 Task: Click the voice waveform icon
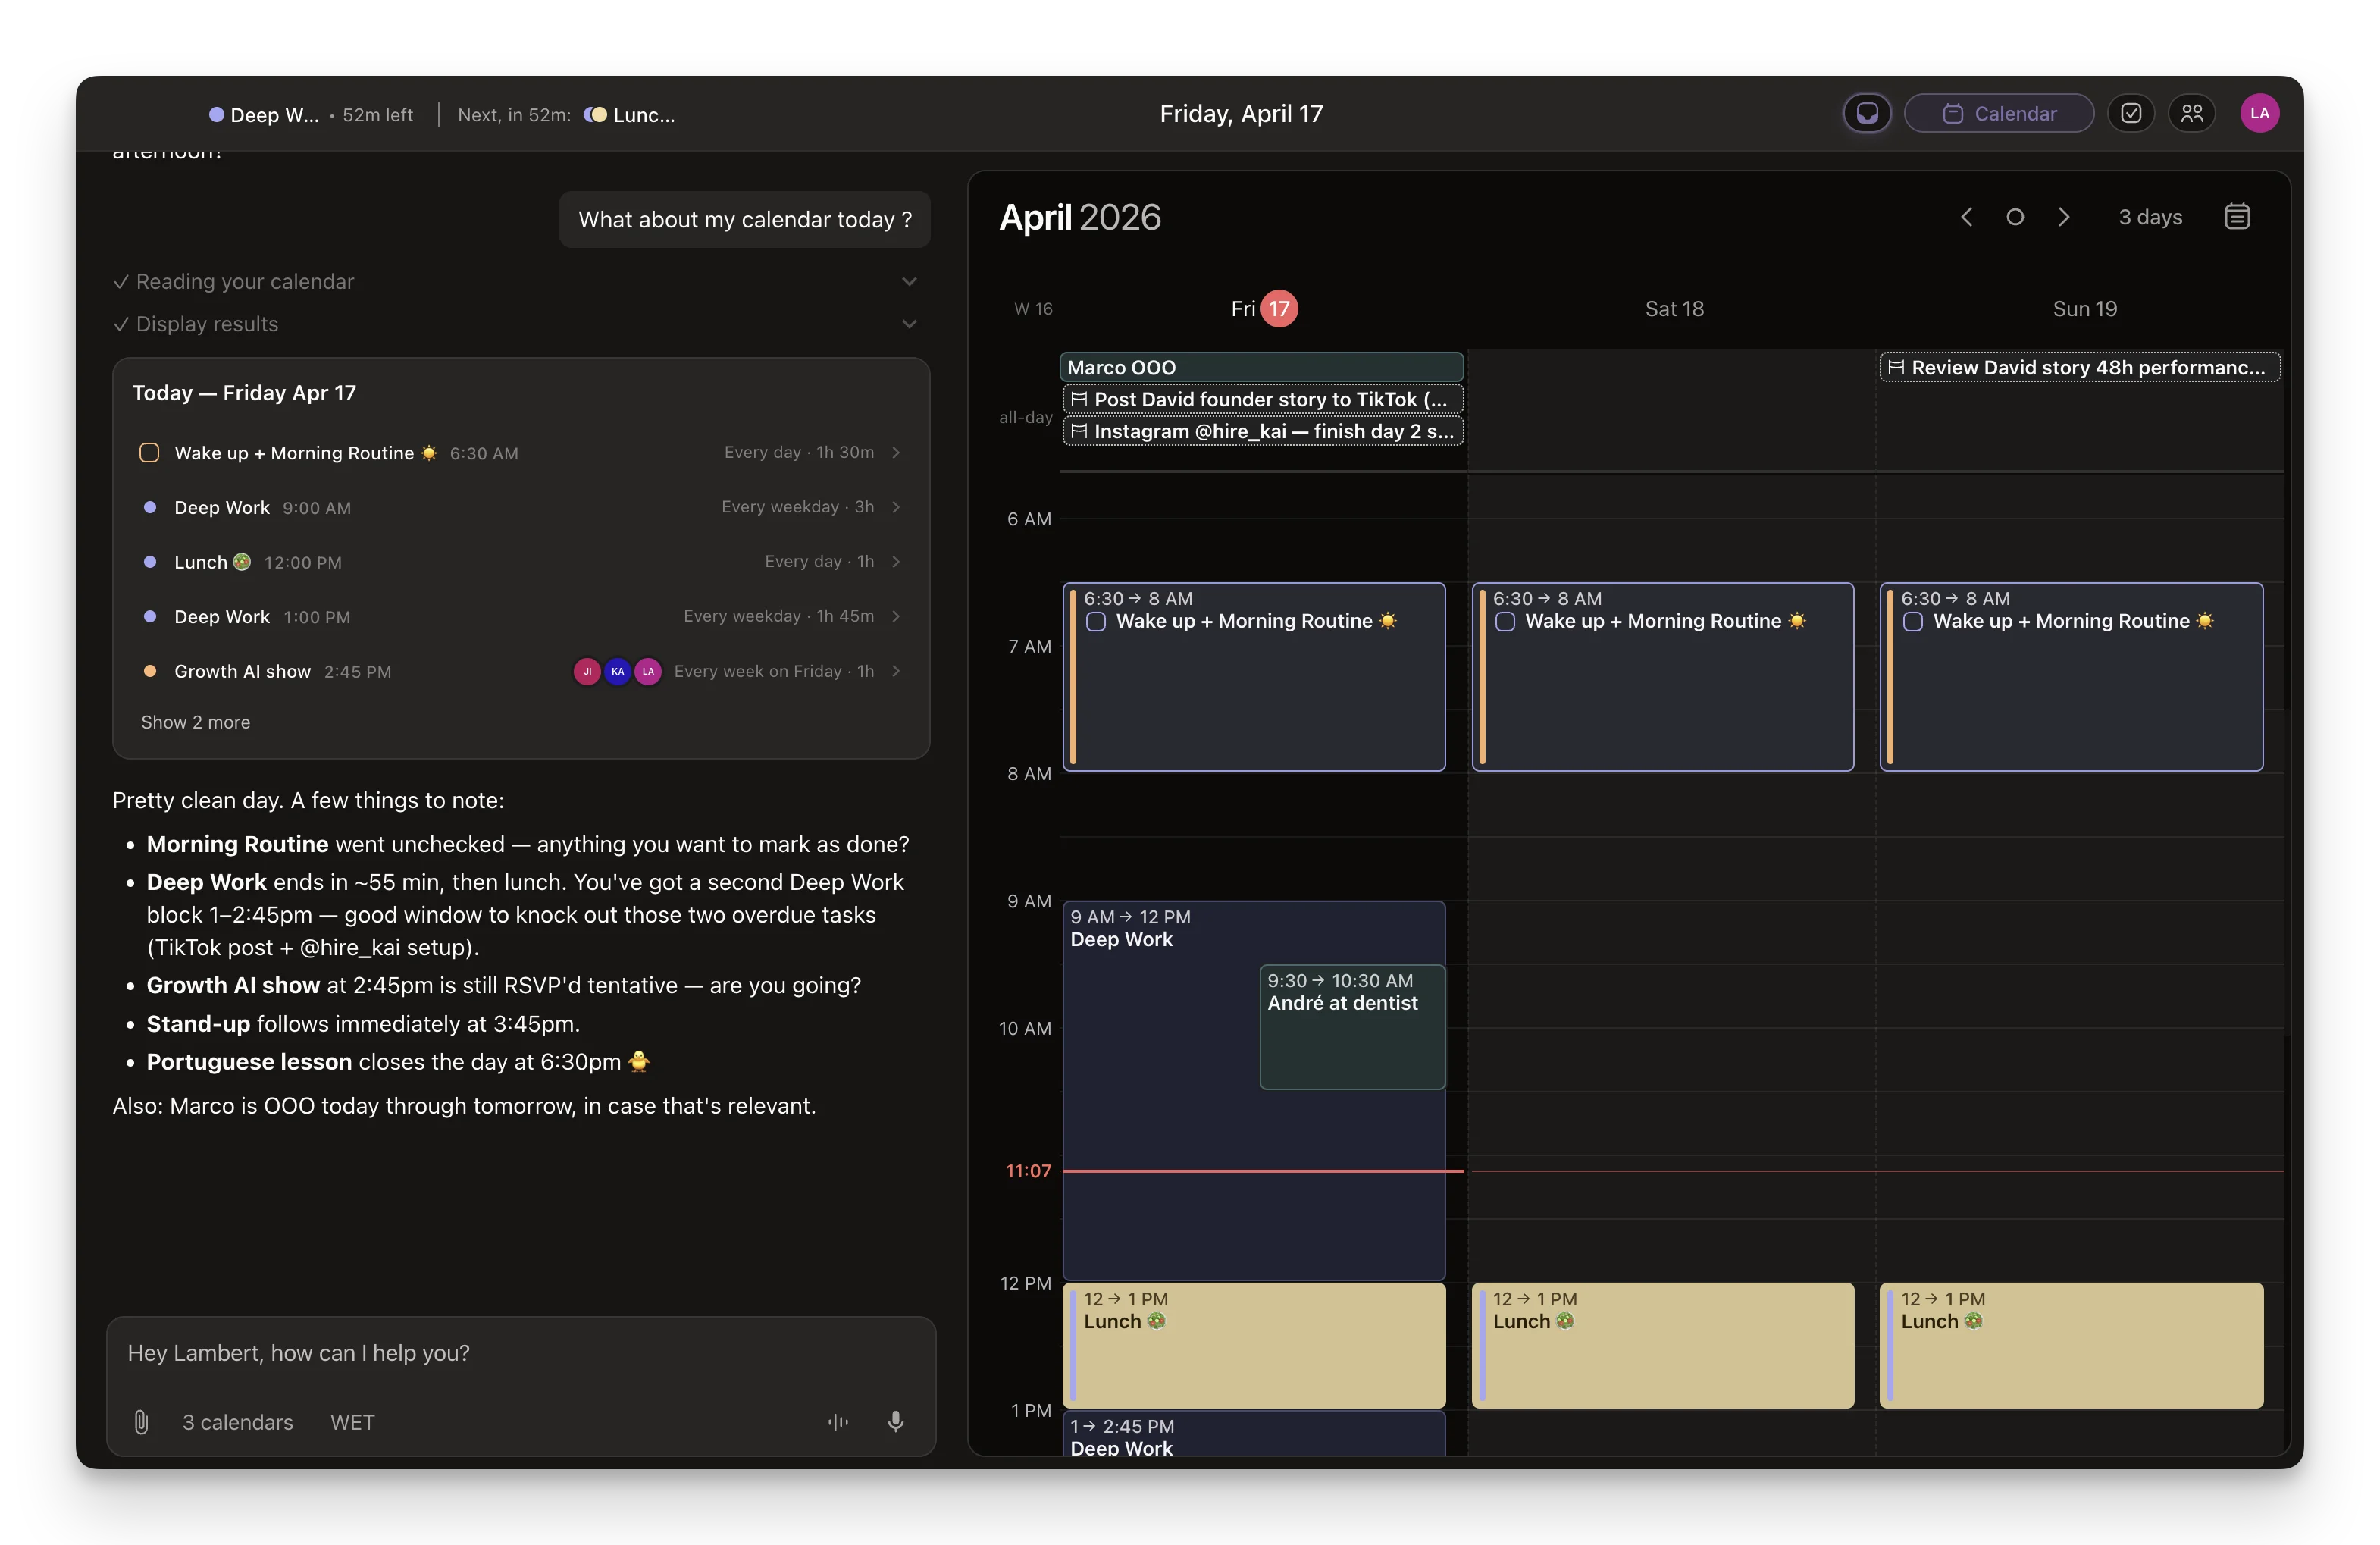838,1422
